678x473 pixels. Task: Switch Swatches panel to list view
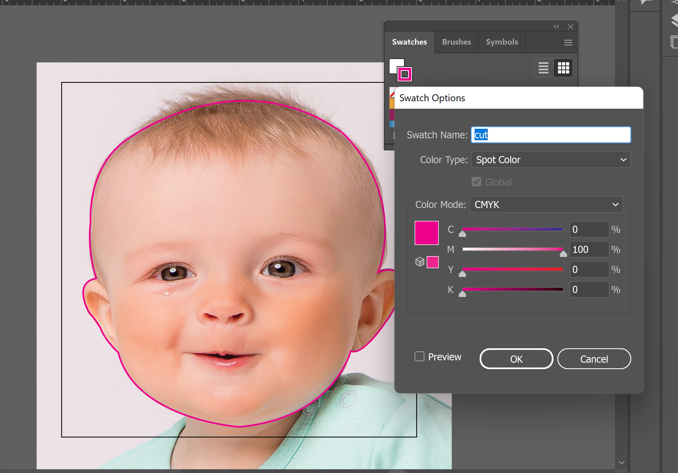543,68
